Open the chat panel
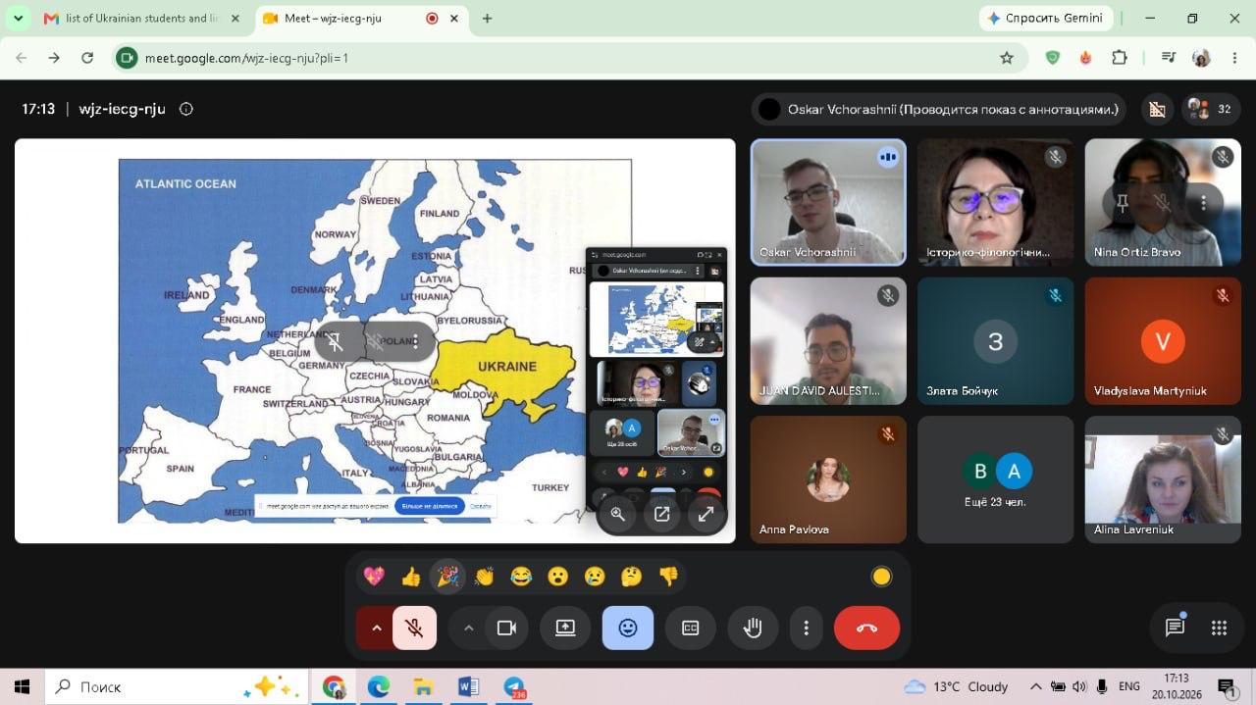This screenshot has width=1256, height=705. 1175,629
